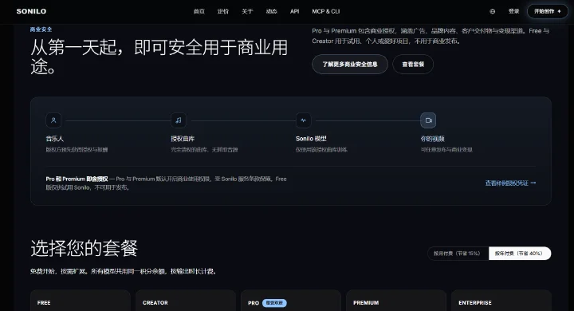This screenshot has height=311, width=574.
Task: Click the 商业安全 section label
Action: click(41, 30)
